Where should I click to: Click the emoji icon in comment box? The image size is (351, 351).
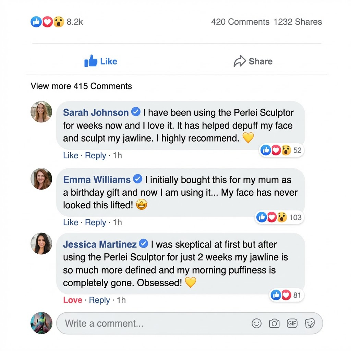256,323
